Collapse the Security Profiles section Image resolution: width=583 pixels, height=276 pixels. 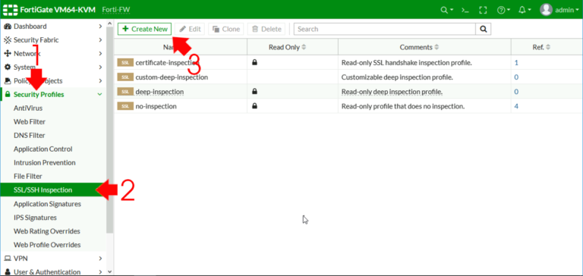[x=99, y=94]
